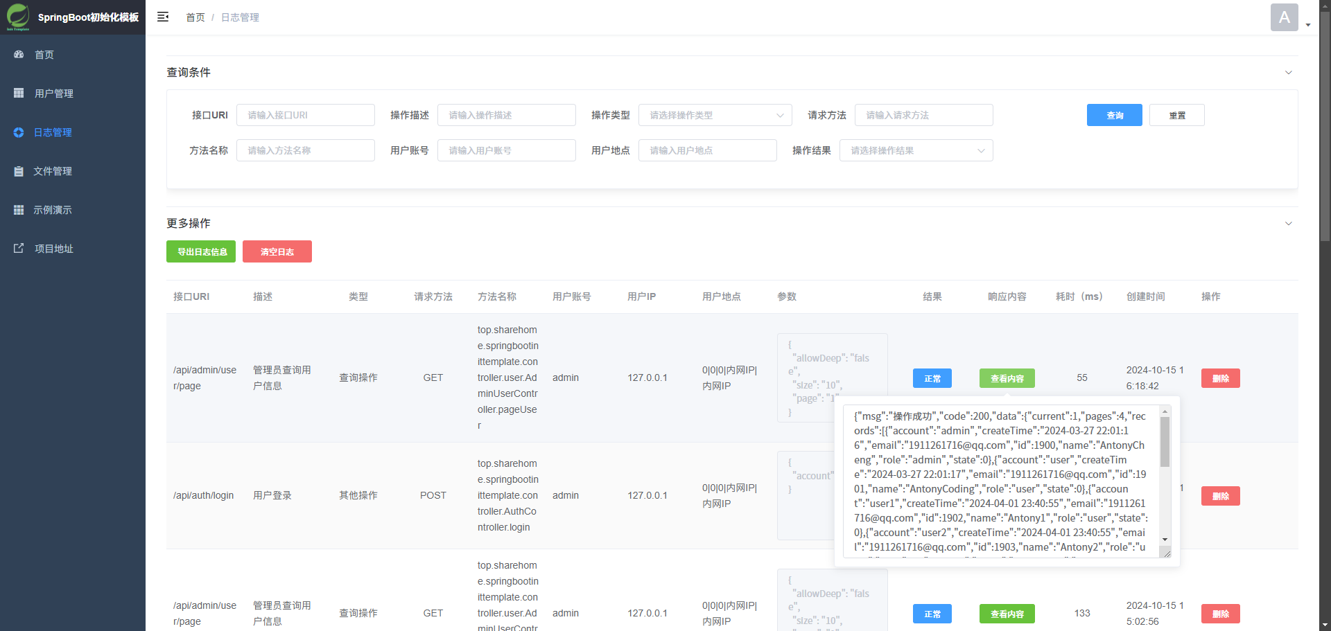
Task: Focus the 操作描述 input field
Action: [507, 115]
